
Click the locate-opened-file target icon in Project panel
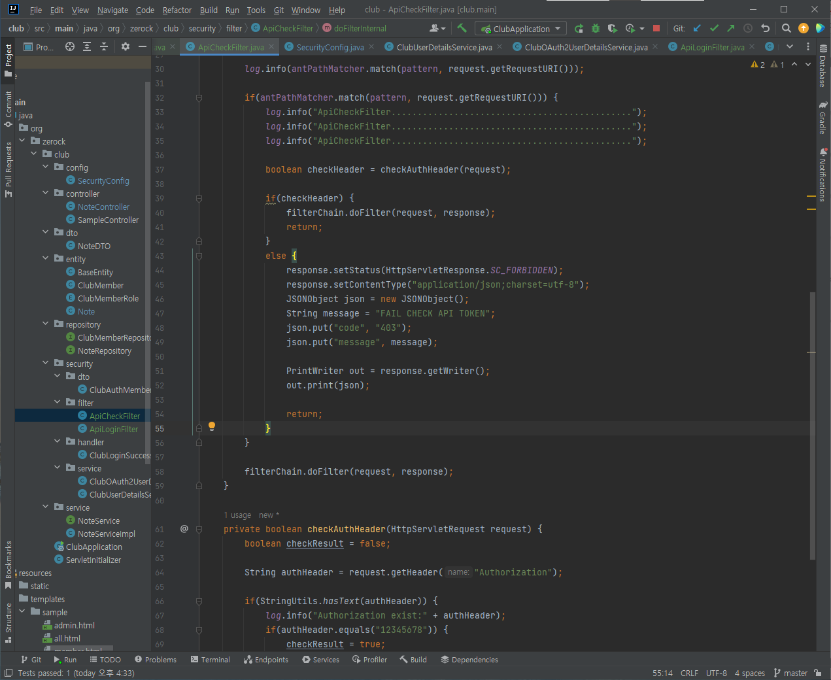70,46
